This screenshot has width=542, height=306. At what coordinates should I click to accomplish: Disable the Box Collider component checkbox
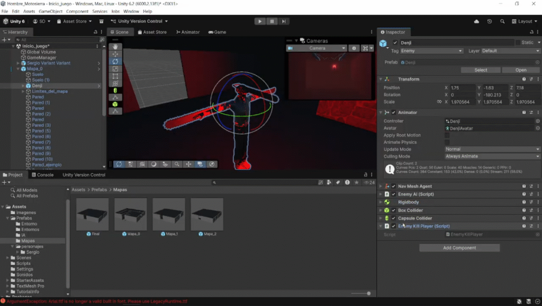(393, 210)
